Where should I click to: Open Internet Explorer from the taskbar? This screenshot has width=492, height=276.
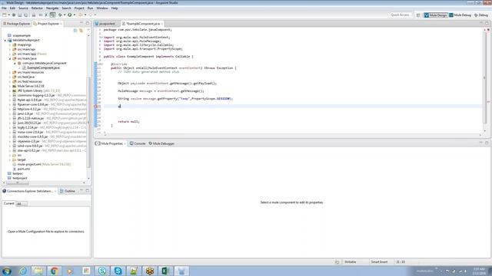(23, 271)
